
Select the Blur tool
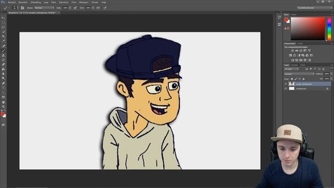coord(3,74)
